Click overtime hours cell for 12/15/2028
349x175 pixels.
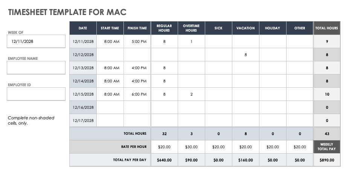(191, 94)
